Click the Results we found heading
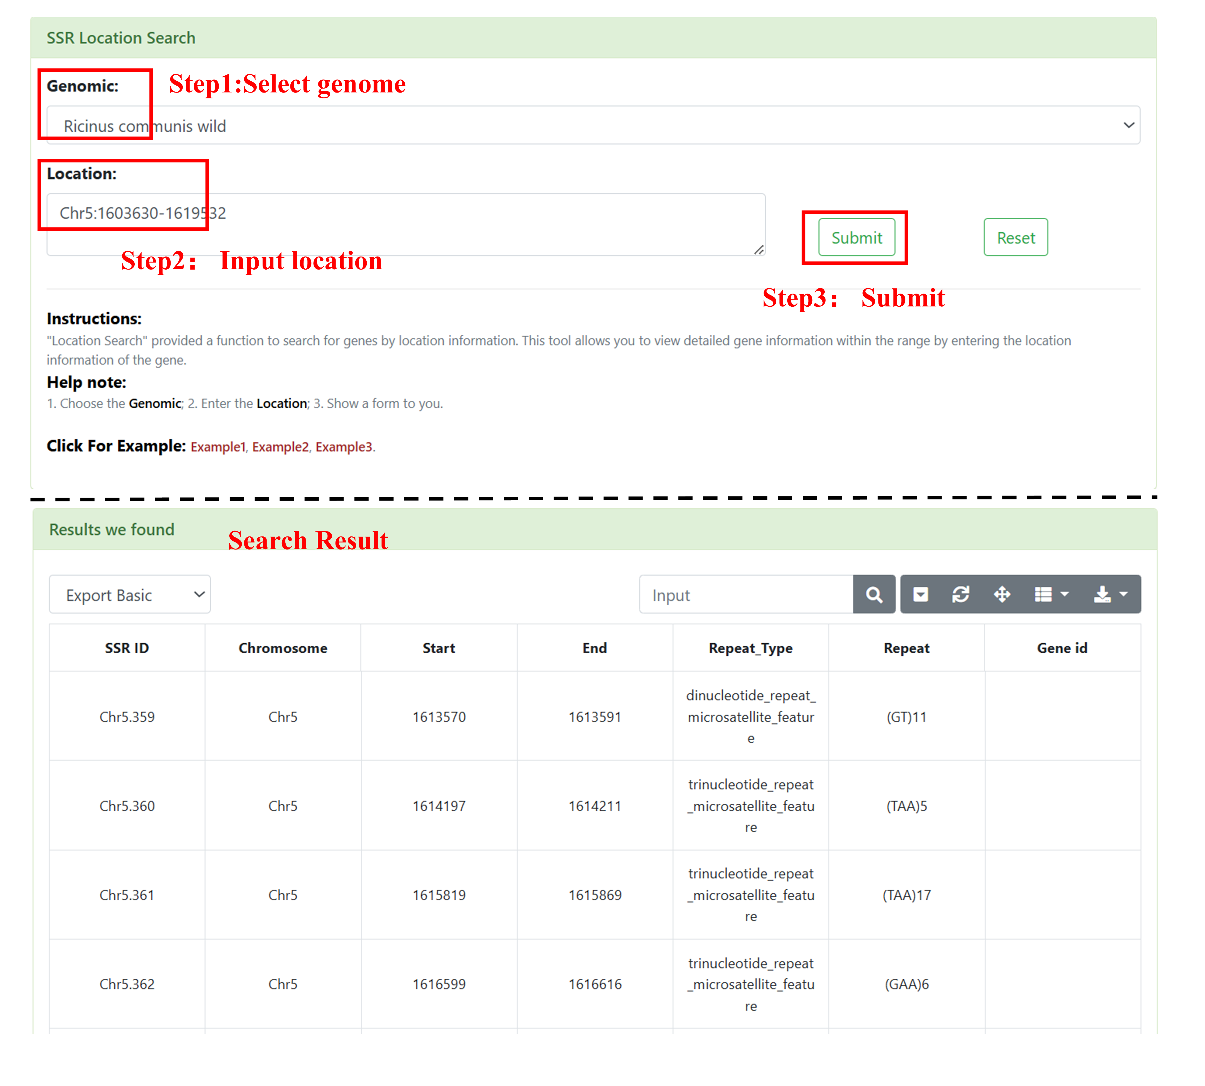 [112, 529]
